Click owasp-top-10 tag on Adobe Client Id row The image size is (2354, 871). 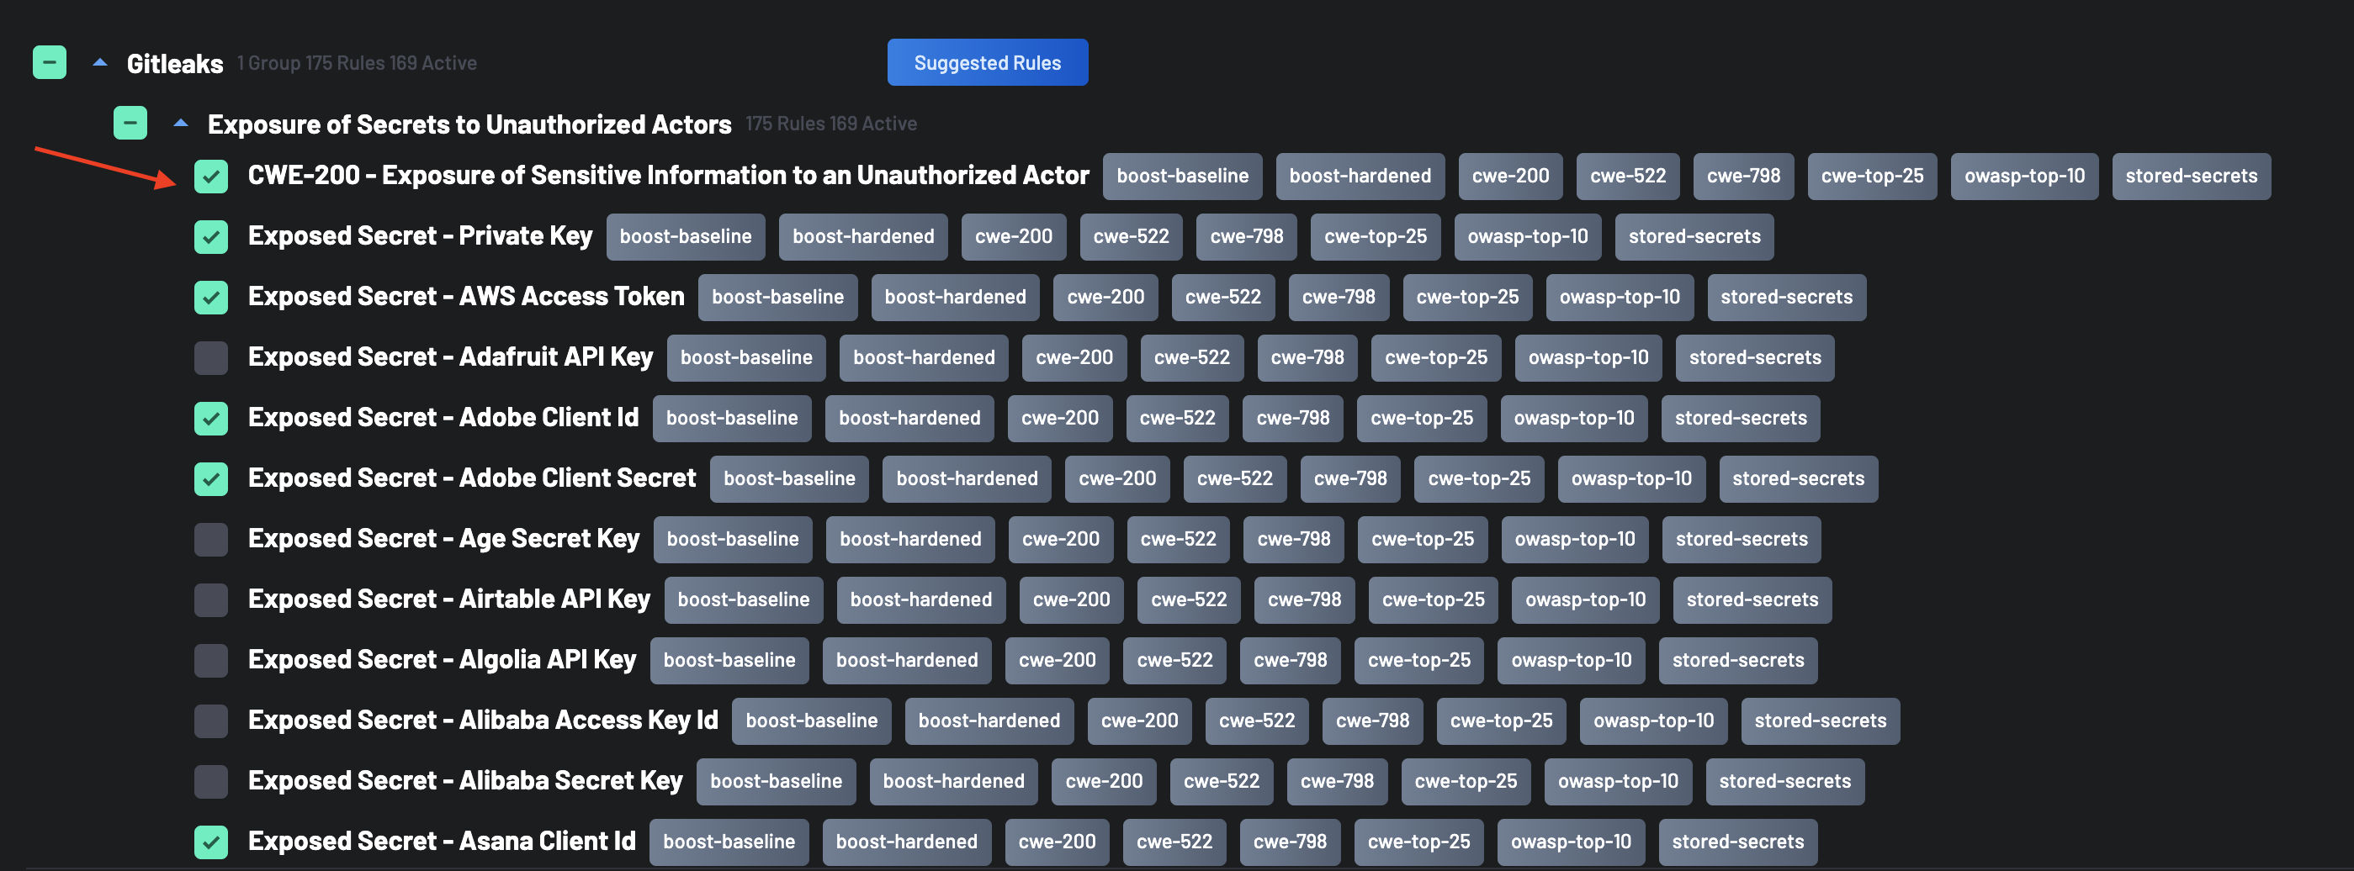(x=1573, y=418)
